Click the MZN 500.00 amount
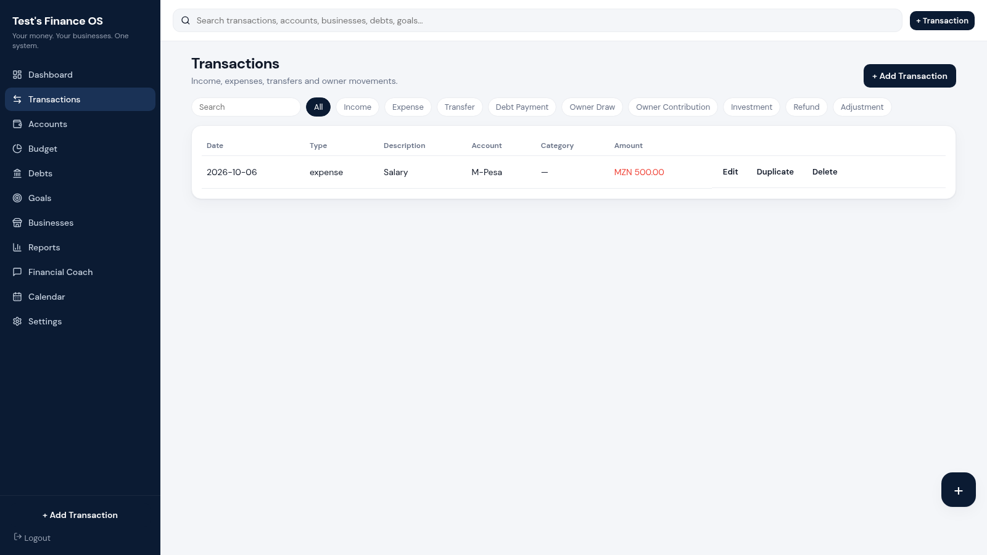The width and height of the screenshot is (987, 555). click(x=639, y=172)
